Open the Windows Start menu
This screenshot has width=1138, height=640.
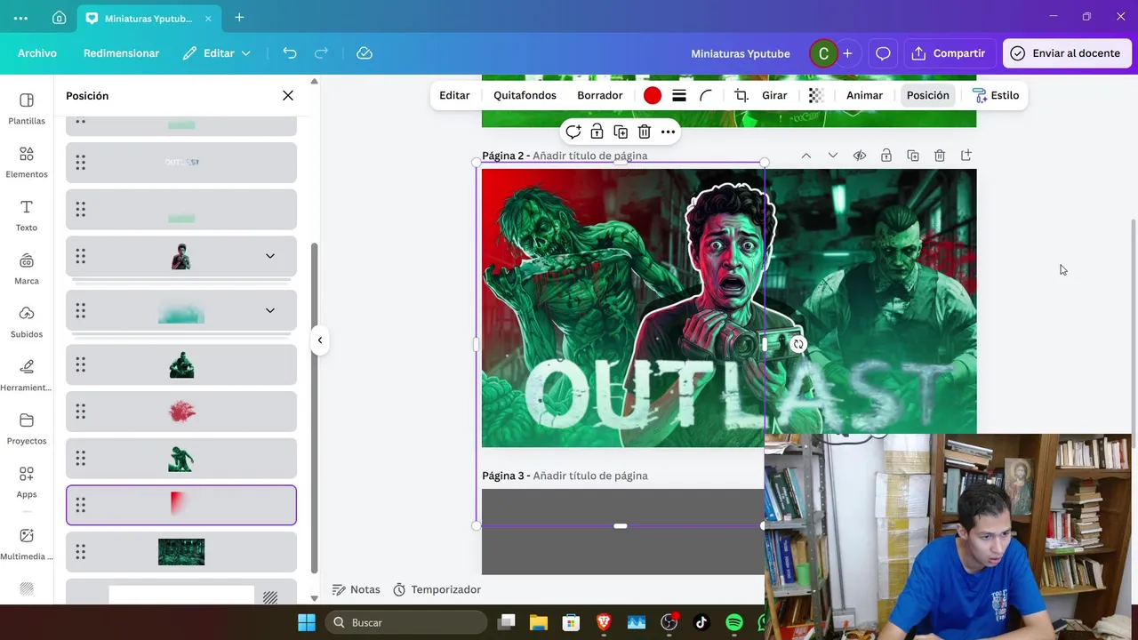click(x=307, y=622)
